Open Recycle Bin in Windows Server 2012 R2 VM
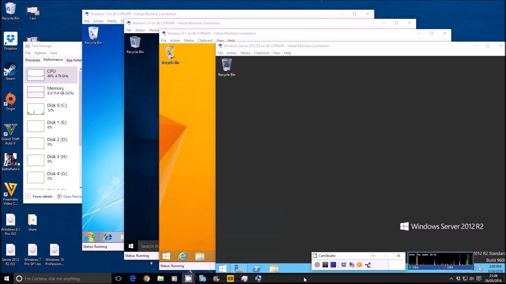This screenshot has height=284, width=506. 227,67
